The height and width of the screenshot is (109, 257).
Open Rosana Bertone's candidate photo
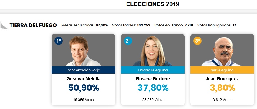(x=152, y=51)
